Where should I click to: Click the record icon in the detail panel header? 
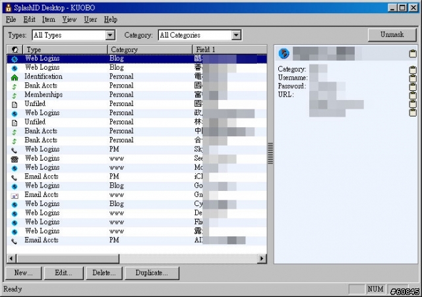[x=284, y=53]
